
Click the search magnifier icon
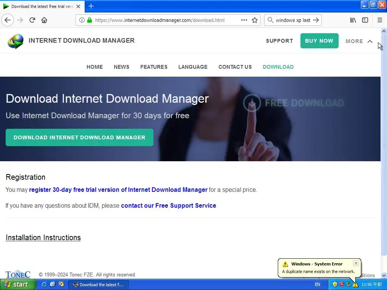point(270,20)
